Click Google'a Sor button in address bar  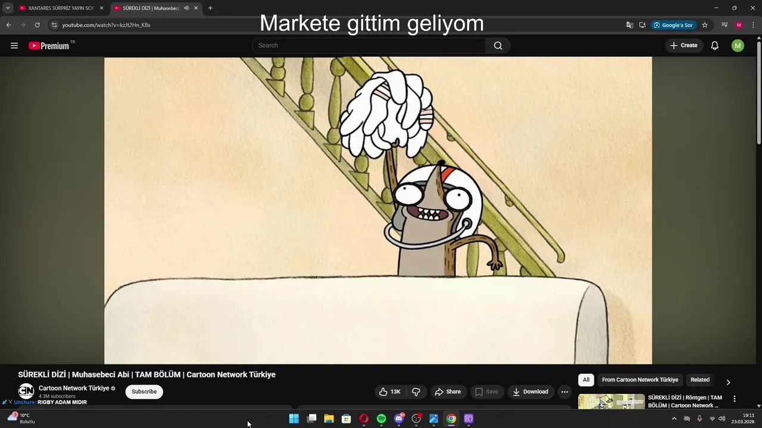(673, 25)
